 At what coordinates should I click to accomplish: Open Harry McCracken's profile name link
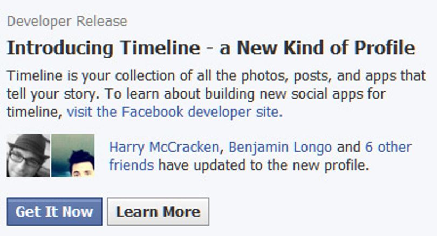pos(164,147)
